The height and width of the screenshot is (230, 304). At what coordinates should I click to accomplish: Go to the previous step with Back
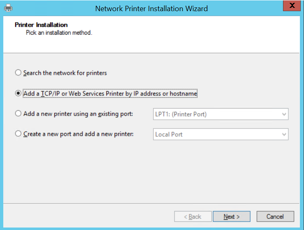[x=192, y=216]
